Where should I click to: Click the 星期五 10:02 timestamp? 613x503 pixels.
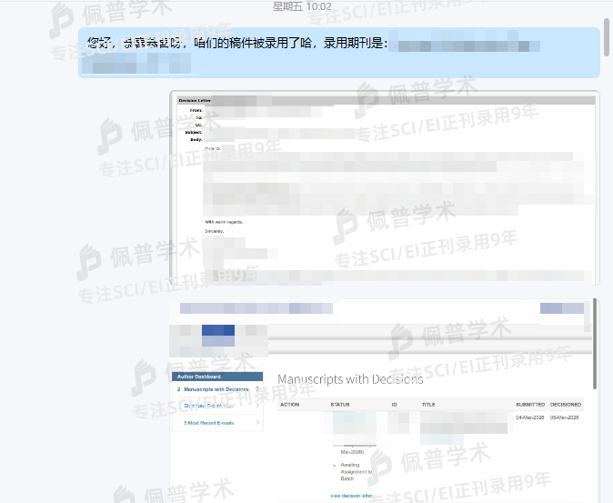pos(306,6)
